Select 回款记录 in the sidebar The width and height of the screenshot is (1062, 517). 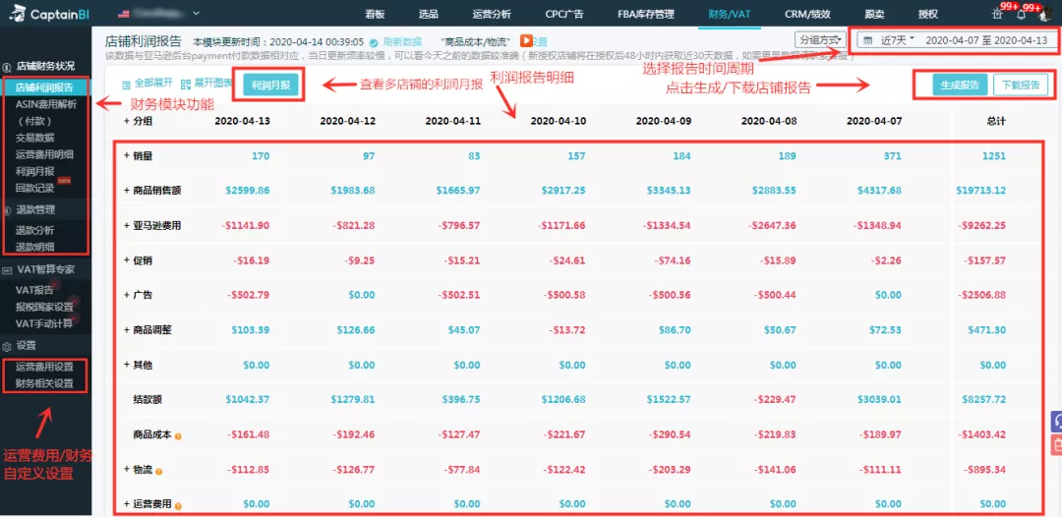(x=34, y=188)
